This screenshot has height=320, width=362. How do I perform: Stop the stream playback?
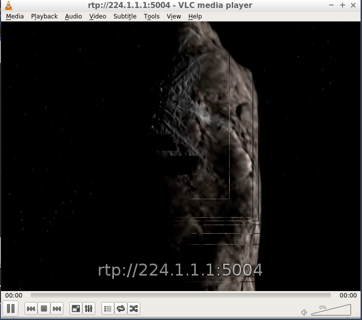coord(44,309)
